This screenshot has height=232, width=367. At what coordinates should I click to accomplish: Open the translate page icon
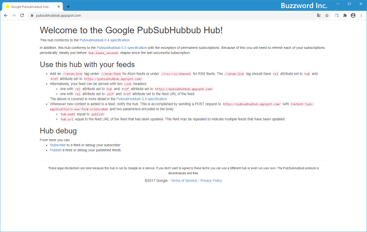point(319,16)
